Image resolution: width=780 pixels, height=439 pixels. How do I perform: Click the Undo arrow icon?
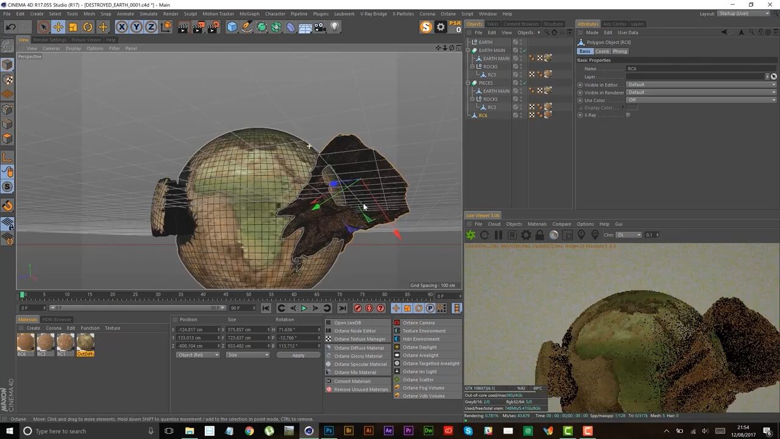pyautogui.click(x=11, y=27)
